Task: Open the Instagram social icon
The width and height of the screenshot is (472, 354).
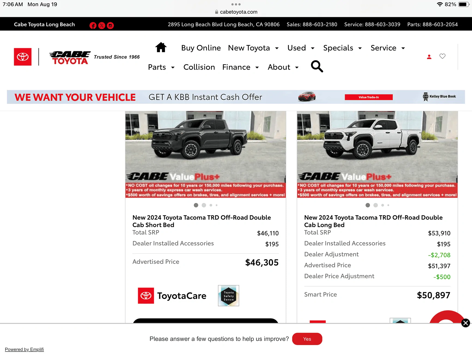Action: tap(110, 26)
